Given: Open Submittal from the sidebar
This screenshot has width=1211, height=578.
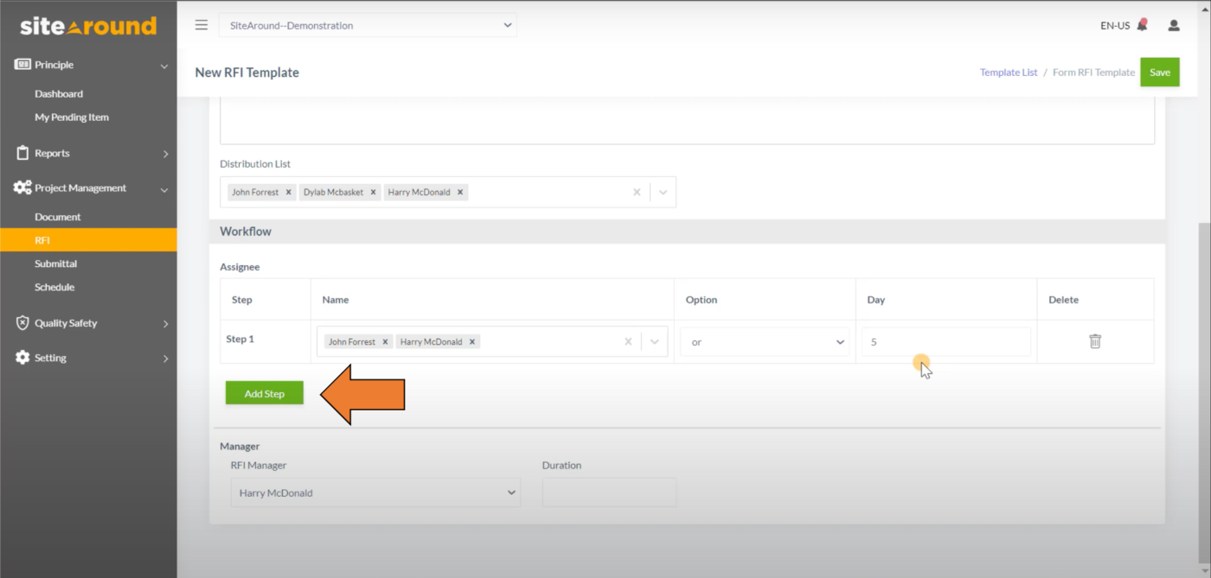Looking at the screenshot, I should pos(55,264).
